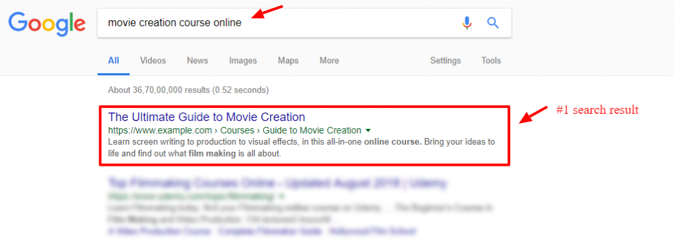Image resolution: width=674 pixels, height=246 pixels.
Task: Click the microphone voice search icon
Action: click(467, 23)
